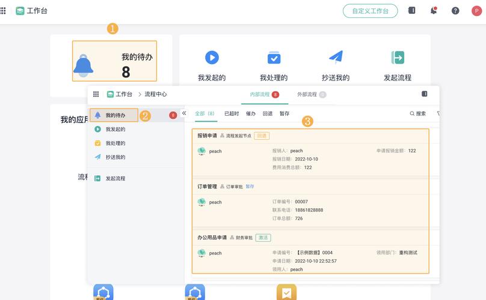This screenshot has height=300, width=486.
Task: Click the 流程发起节点 node label
Action: pyautogui.click(x=238, y=136)
